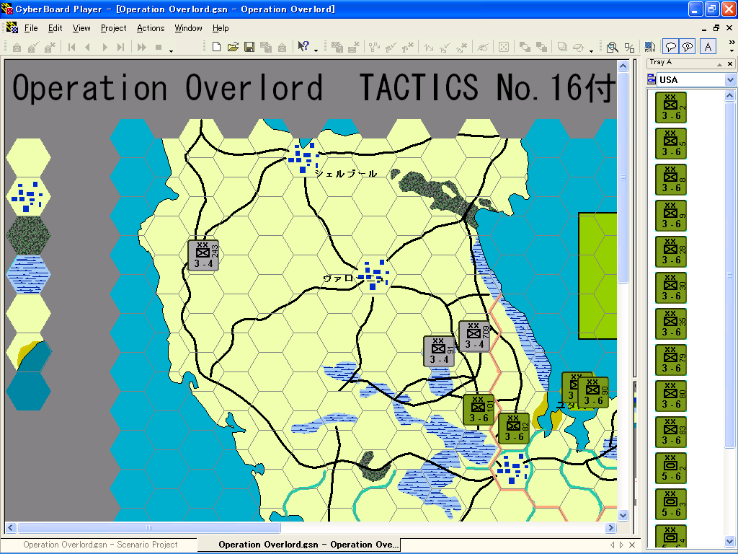Click the percent scale toolbar icon

pos(629,47)
